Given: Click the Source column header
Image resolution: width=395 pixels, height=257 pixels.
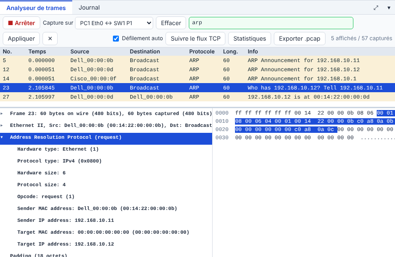Looking at the screenshot, I should click(x=80, y=52).
